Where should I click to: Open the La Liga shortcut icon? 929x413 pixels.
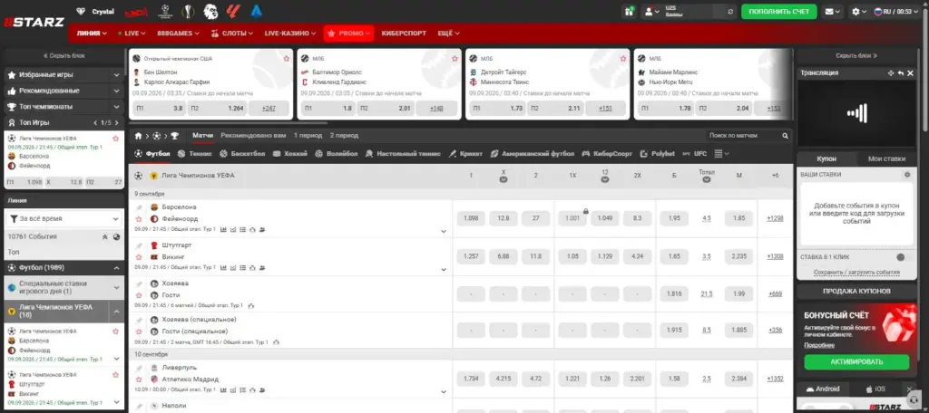[x=233, y=11]
